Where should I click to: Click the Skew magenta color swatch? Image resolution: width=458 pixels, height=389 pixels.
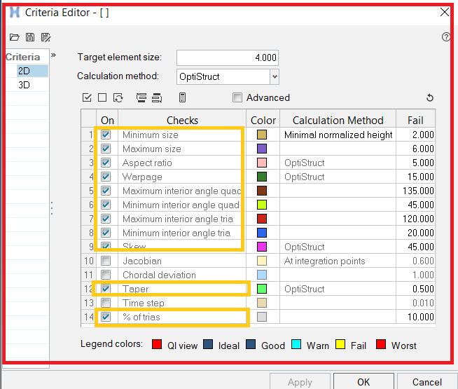click(x=262, y=247)
